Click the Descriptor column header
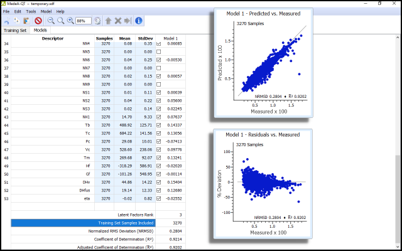The width and height of the screenshot is (402, 251). 53,38
